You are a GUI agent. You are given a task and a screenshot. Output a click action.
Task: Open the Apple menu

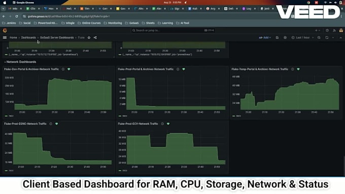[x=5, y=3]
